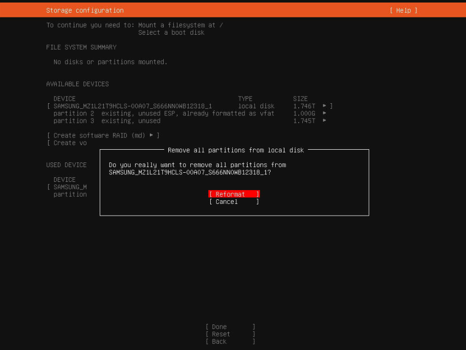Select the partially hidden 'Create vo' option
This screenshot has width=466, height=350.
(x=70, y=143)
